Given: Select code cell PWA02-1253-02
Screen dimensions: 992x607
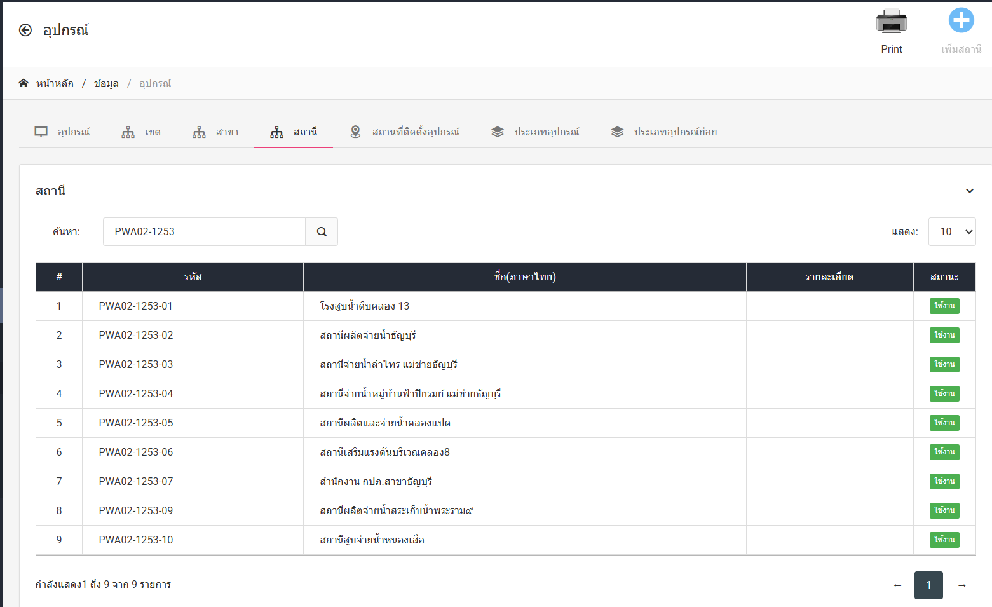Looking at the screenshot, I should 193,336.
